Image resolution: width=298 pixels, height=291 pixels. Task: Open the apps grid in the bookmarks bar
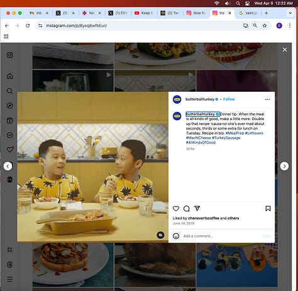(x=6, y=36)
